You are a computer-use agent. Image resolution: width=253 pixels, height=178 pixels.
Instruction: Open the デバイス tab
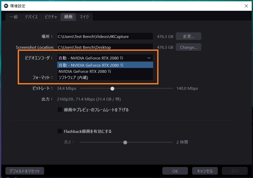coord(31,17)
